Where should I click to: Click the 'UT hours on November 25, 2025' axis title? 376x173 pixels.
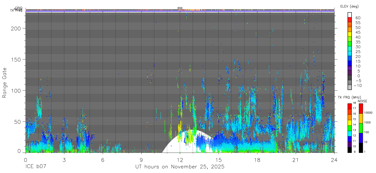(x=180, y=167)
